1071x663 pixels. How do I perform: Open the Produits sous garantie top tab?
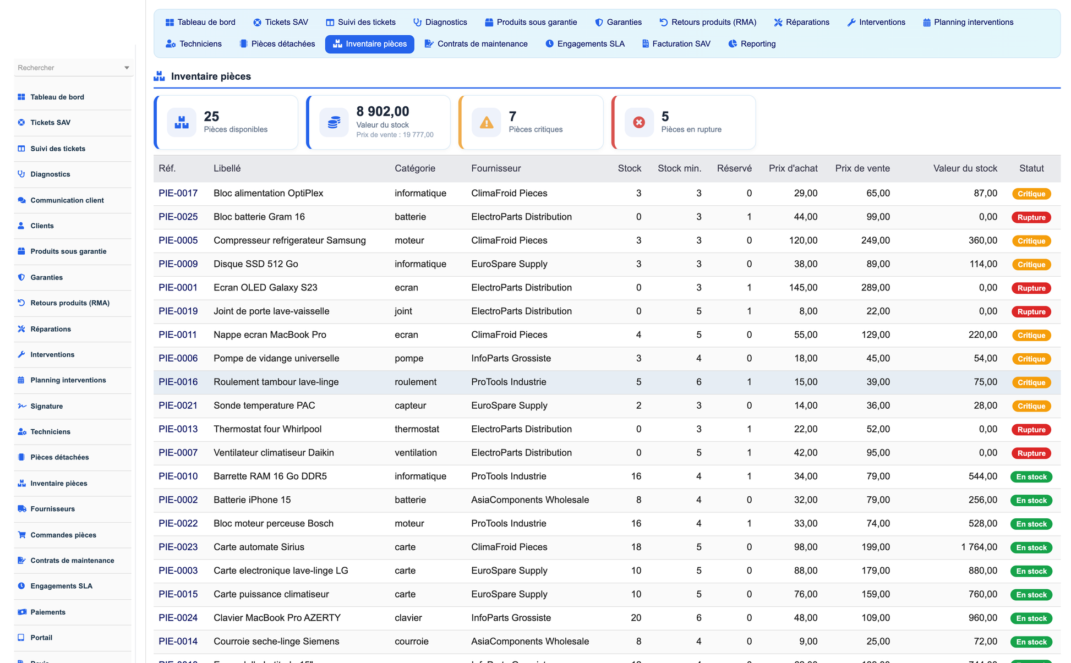(531, 23)
